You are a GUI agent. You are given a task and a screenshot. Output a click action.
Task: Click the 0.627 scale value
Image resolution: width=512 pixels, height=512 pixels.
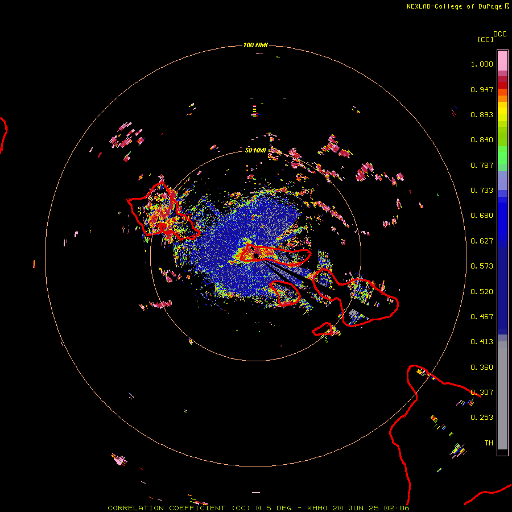click(x=482, y=241)
